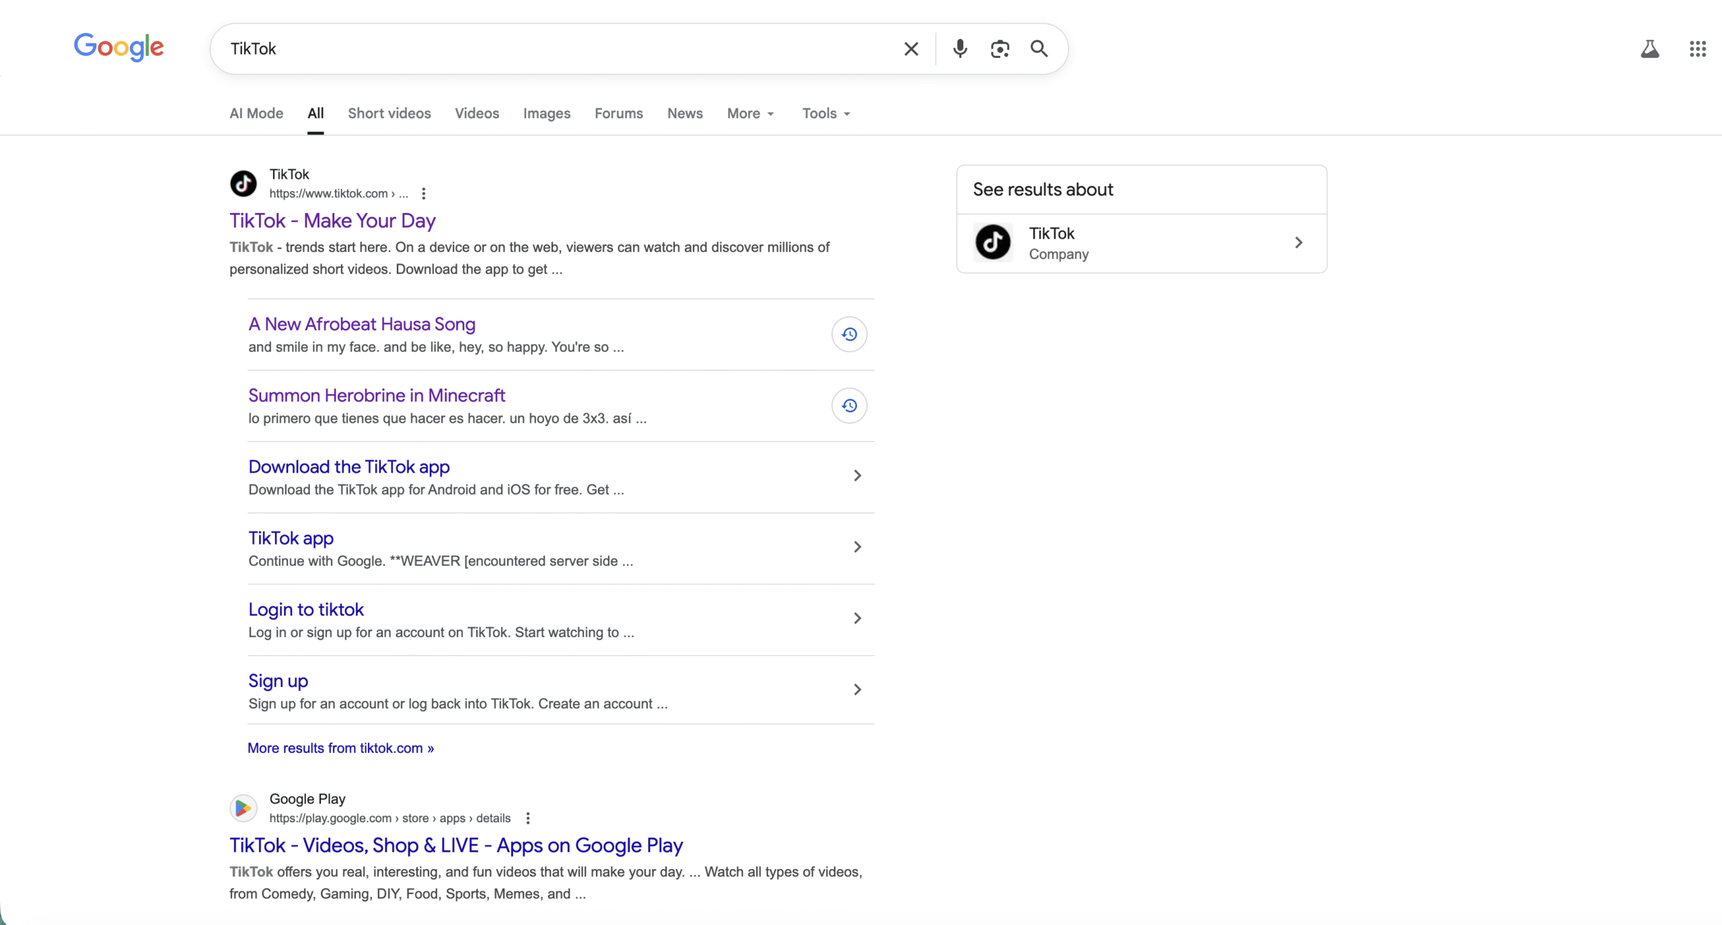
Task: Clear the search box with X icon
Action: (x=911, y=49)
